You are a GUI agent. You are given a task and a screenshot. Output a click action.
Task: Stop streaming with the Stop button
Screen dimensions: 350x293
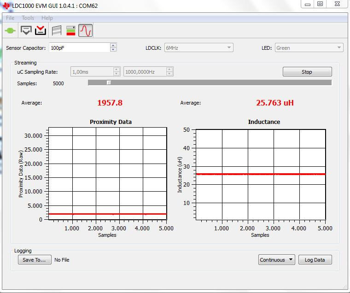(307, 72)
